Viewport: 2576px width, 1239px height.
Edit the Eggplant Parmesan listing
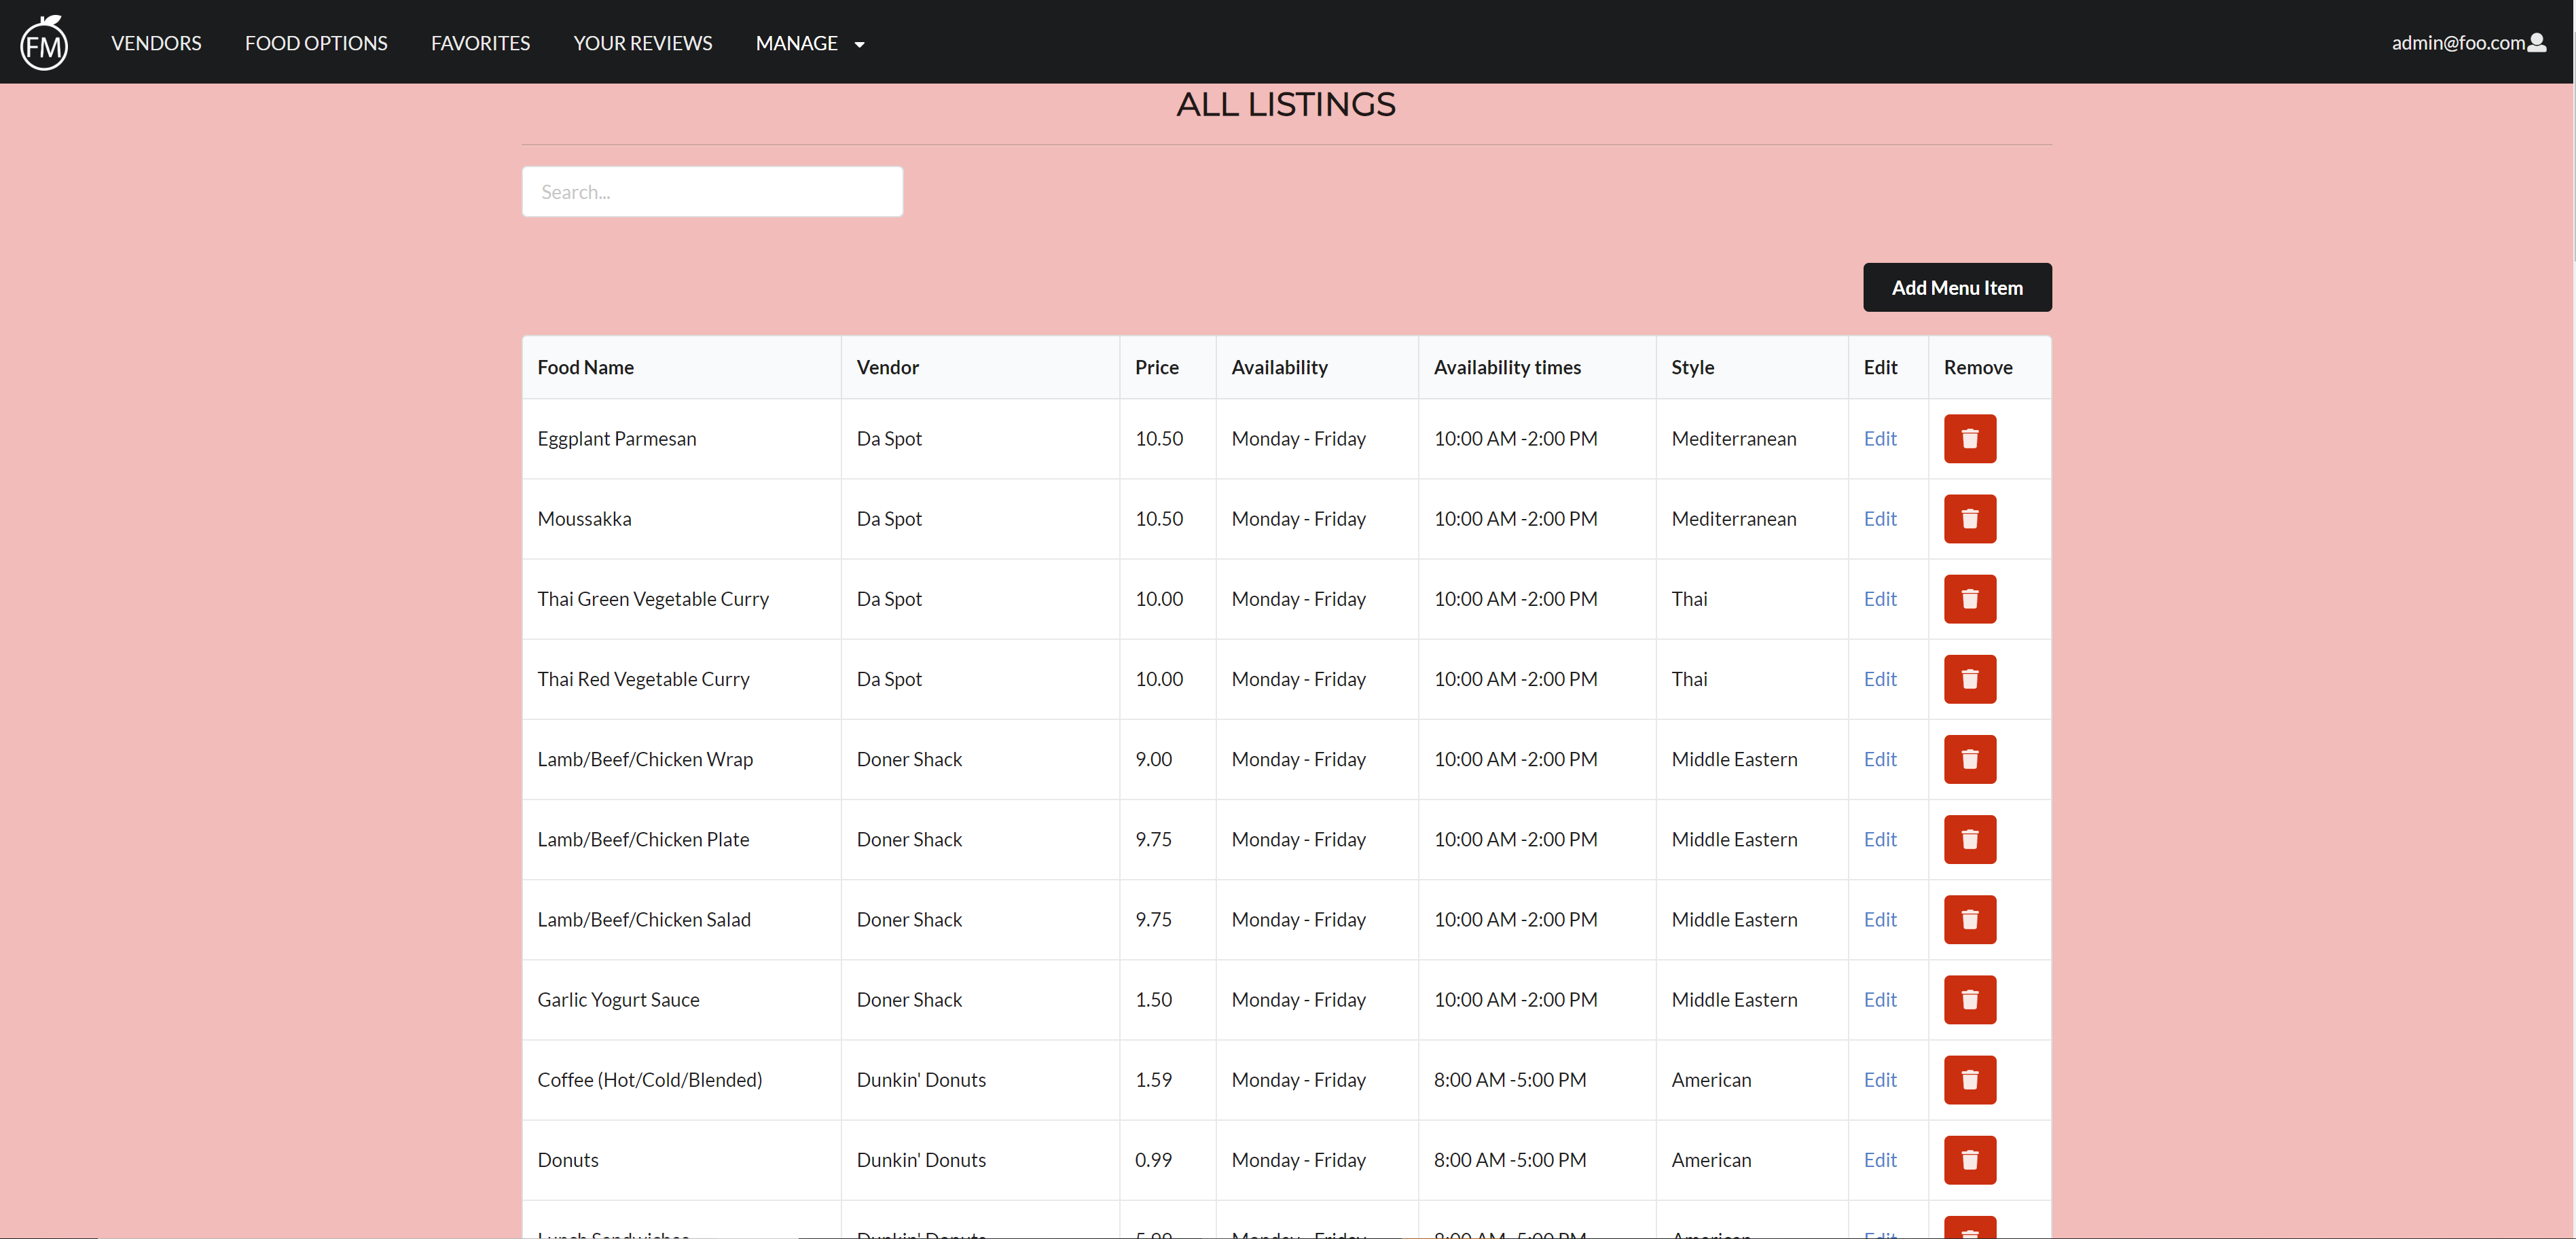point(1879,438)
